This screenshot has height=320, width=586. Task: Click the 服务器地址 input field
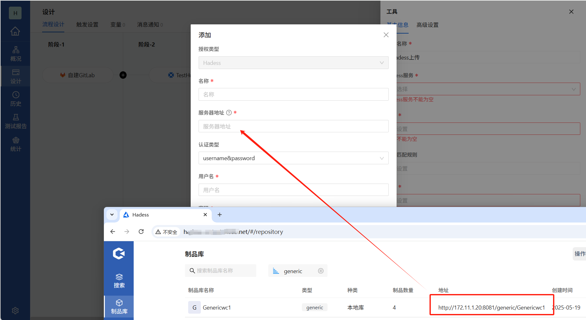pos(293,126)
